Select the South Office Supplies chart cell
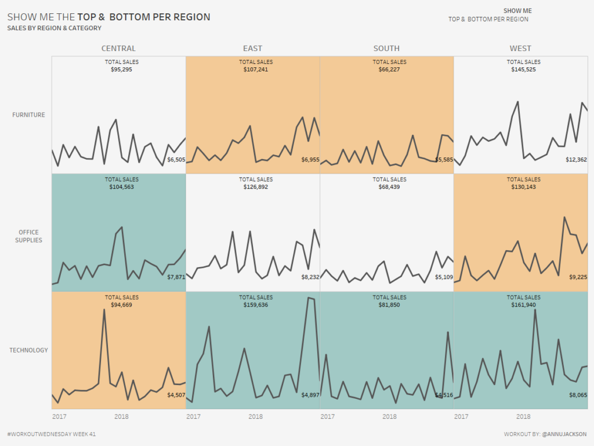The height and width of the screenshot is (446, 594). [386, 232]
